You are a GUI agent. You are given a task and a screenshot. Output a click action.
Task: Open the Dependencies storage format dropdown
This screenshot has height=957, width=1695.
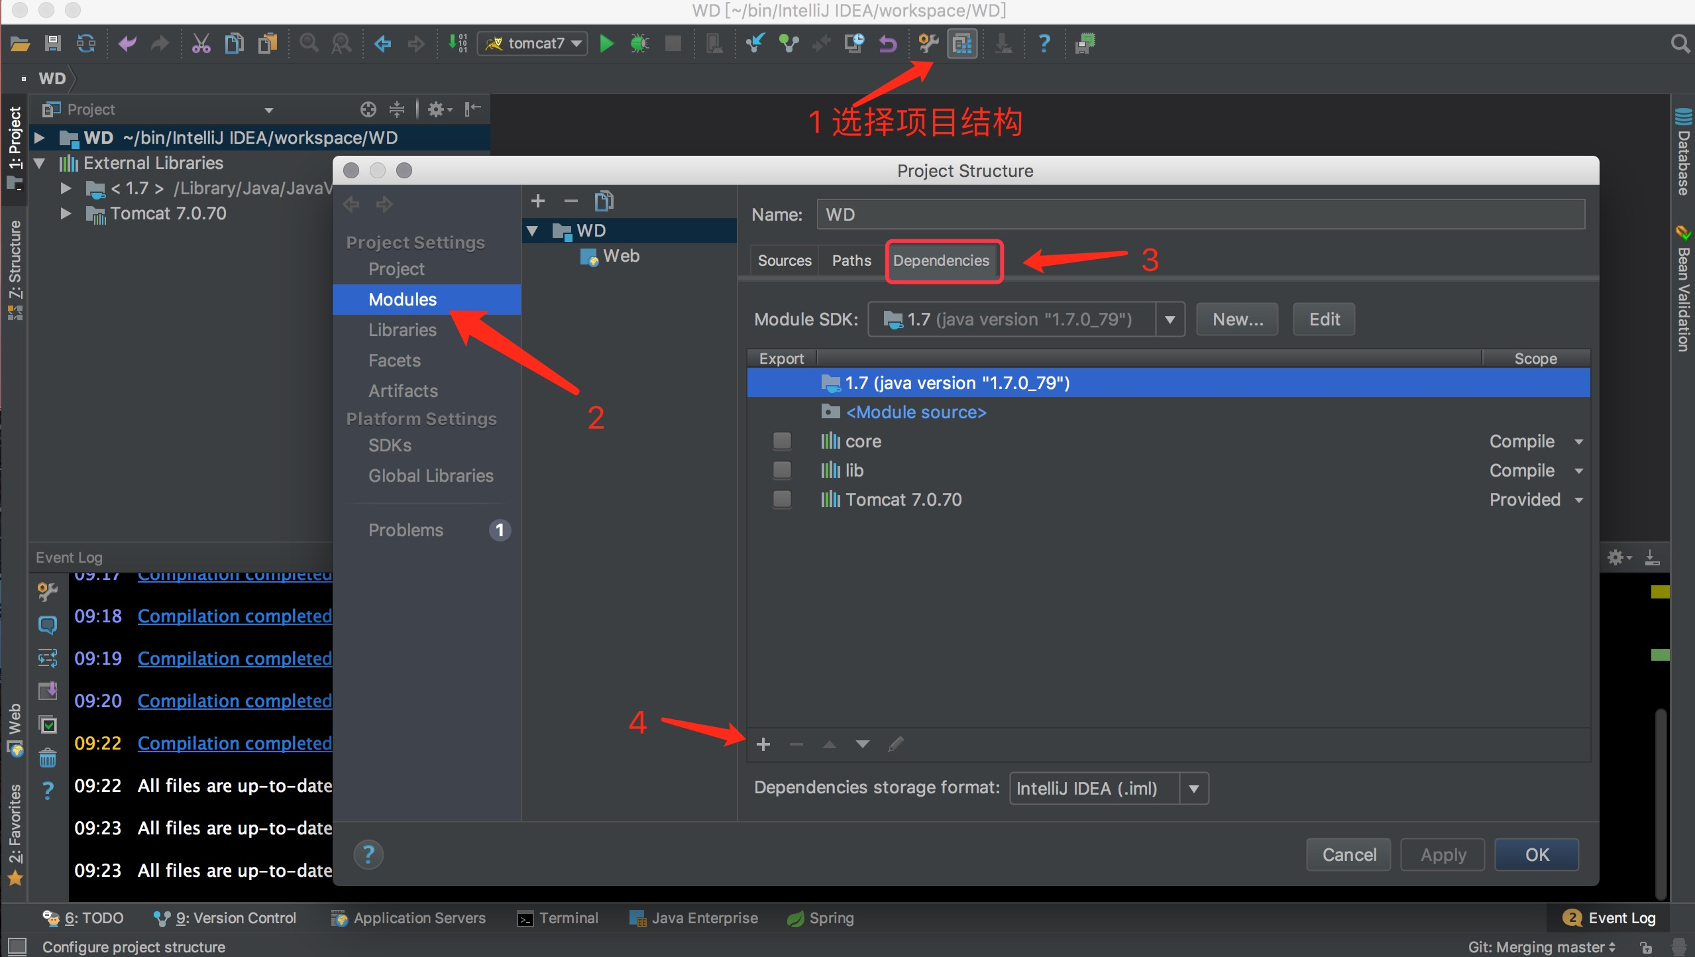click(1193, 788)
